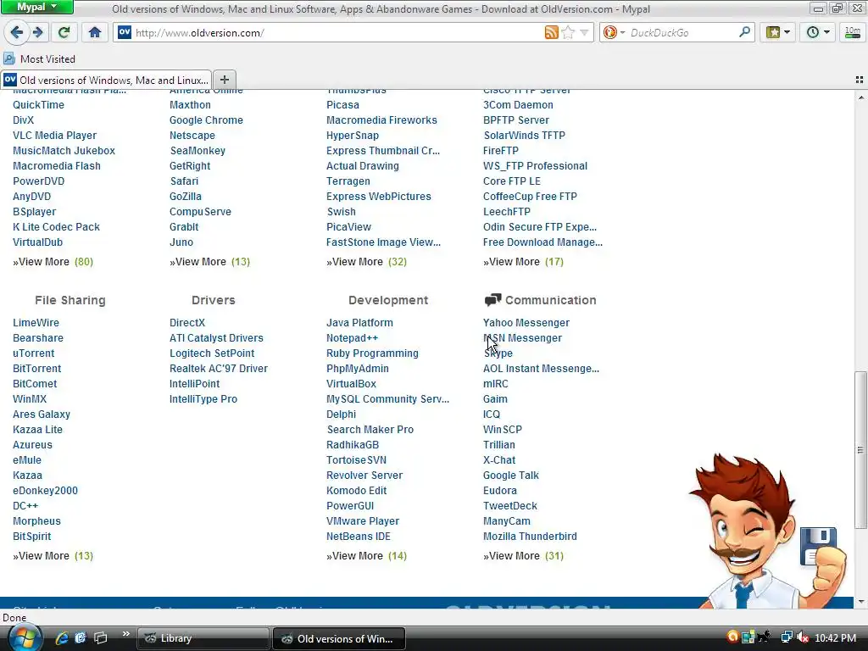The image size is (868, 651).
Task: Open the DuckDuckGo search engine selector
Action: tap(614, 33)
